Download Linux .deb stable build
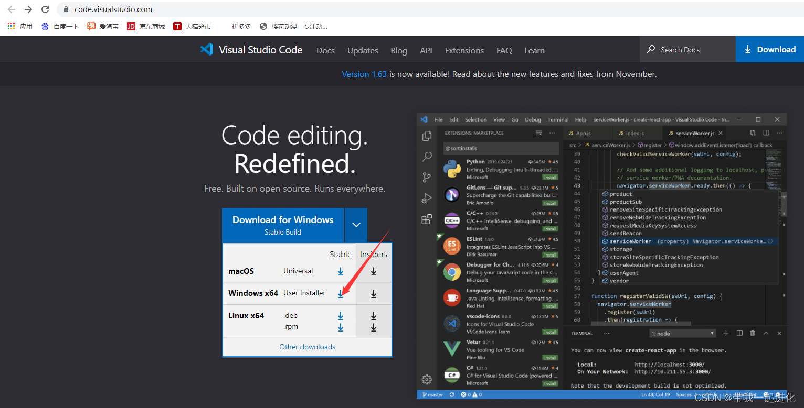 (341, 316)
